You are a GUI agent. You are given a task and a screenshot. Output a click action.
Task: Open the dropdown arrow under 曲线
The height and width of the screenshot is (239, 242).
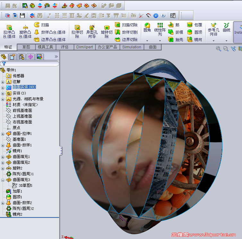226,41
